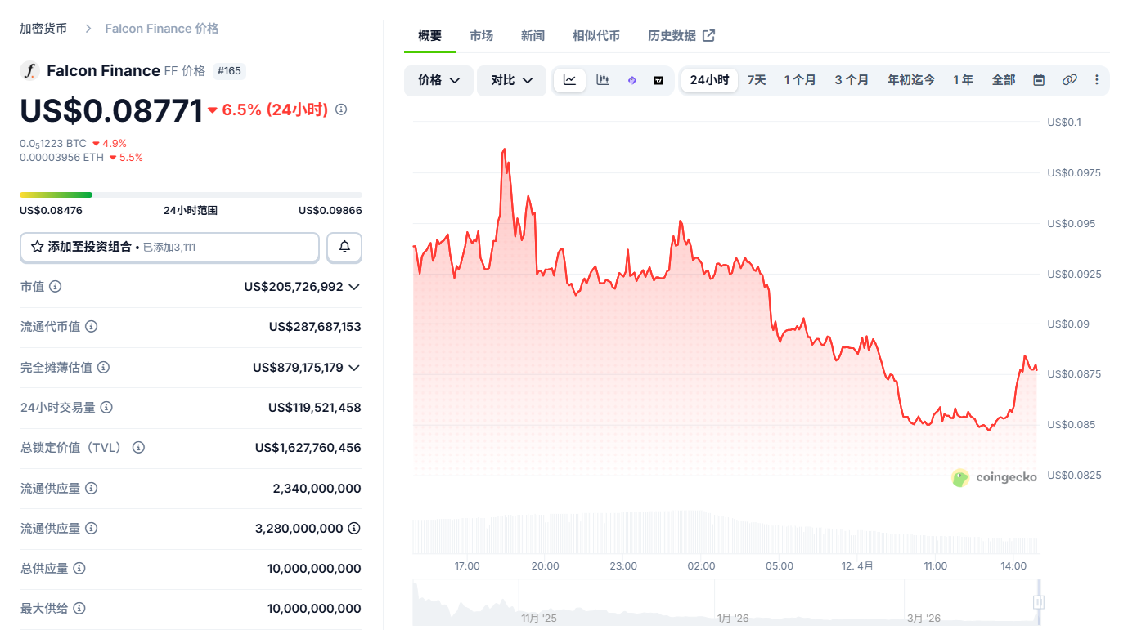
Task: Select the 3个月 time range
Action: pyautogui.click(x=852, y=80)
